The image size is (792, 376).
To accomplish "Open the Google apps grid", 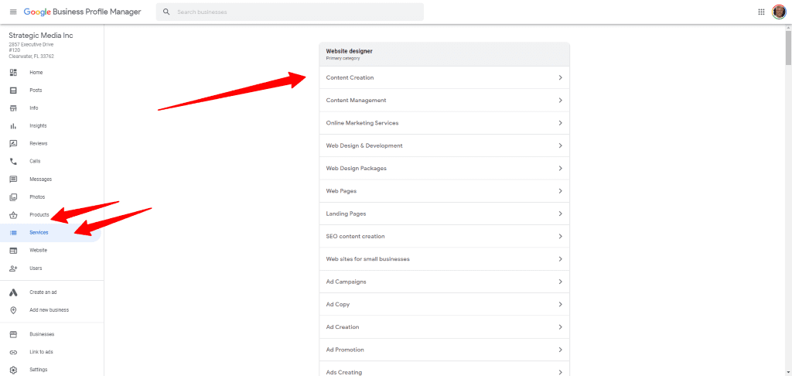I will tap(761, 12).
